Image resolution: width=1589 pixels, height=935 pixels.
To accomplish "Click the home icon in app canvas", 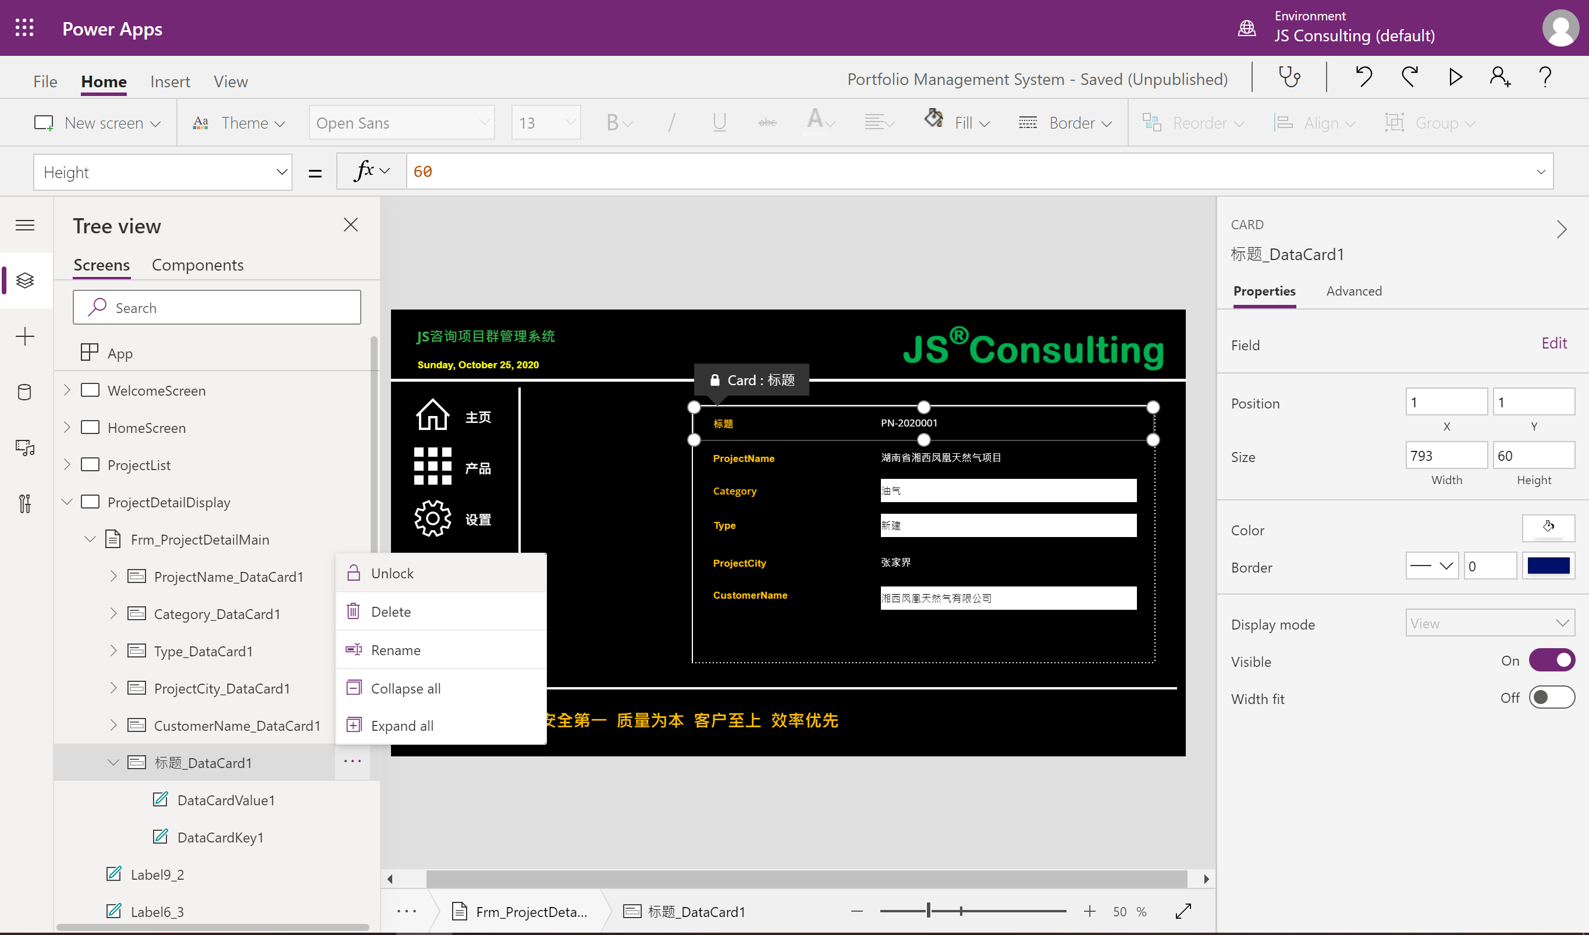I will (x=432, y=415).
